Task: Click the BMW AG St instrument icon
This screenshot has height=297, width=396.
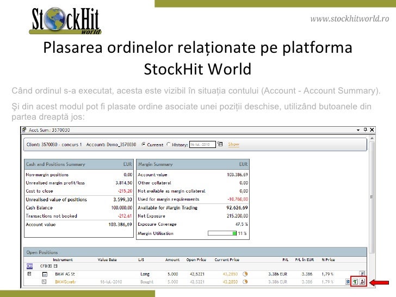Action: tap(45, 274)
